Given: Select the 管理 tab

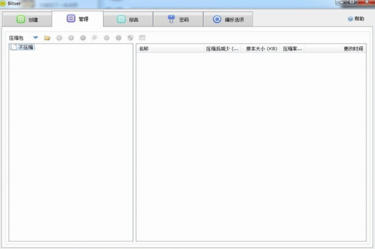Looking at the screenshot, I should pos(78,18).
